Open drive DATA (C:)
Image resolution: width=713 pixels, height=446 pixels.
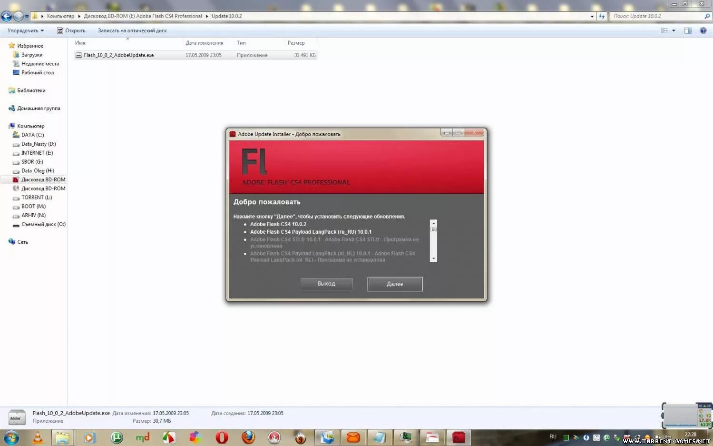point(32,135)
